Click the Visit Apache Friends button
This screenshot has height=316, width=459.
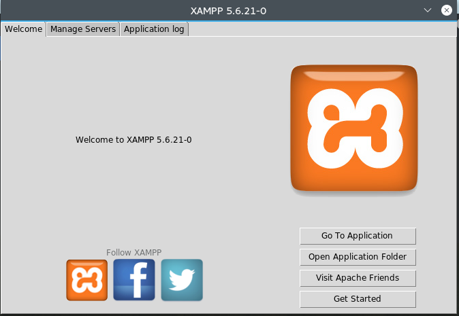358,278
